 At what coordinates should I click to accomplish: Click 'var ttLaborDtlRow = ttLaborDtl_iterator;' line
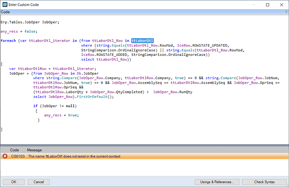click(53, 68)
